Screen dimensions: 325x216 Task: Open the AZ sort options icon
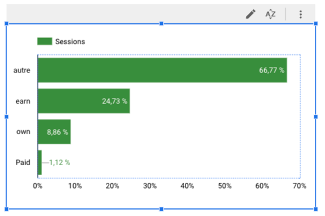(271, 14)
